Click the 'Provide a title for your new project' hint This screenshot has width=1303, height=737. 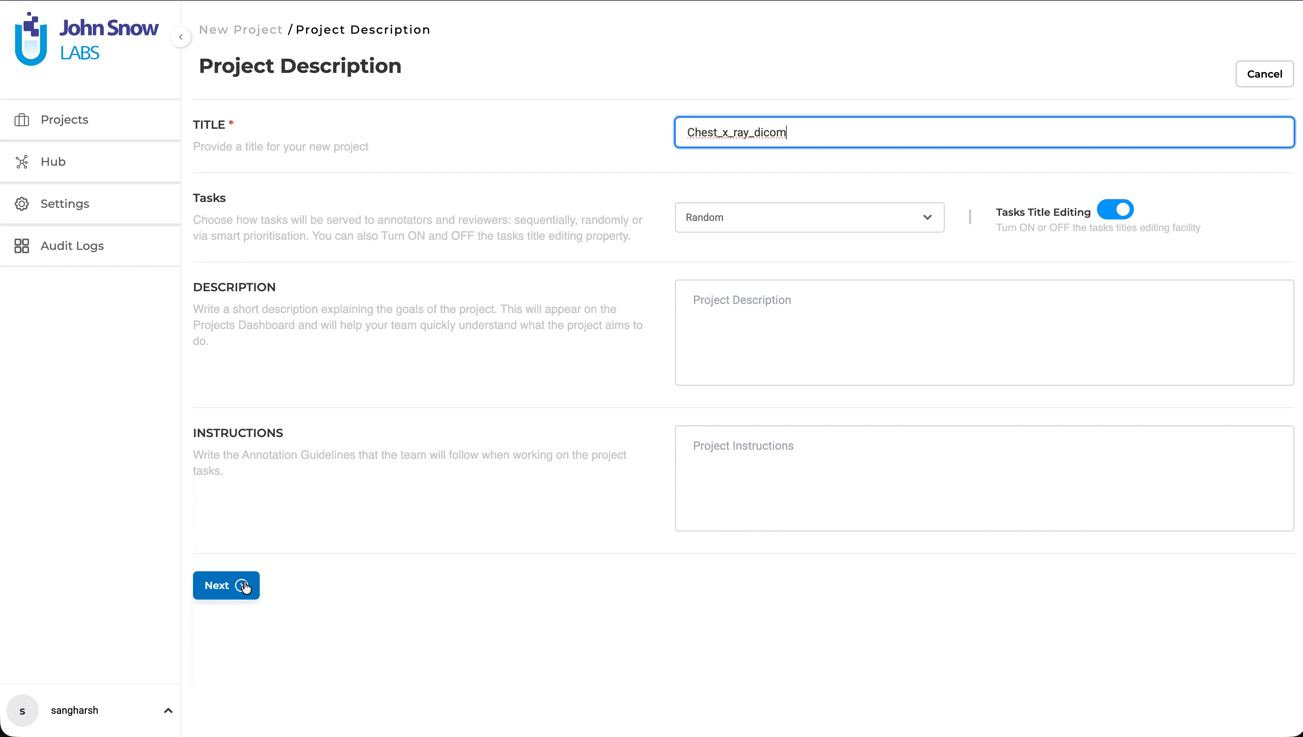280,147
